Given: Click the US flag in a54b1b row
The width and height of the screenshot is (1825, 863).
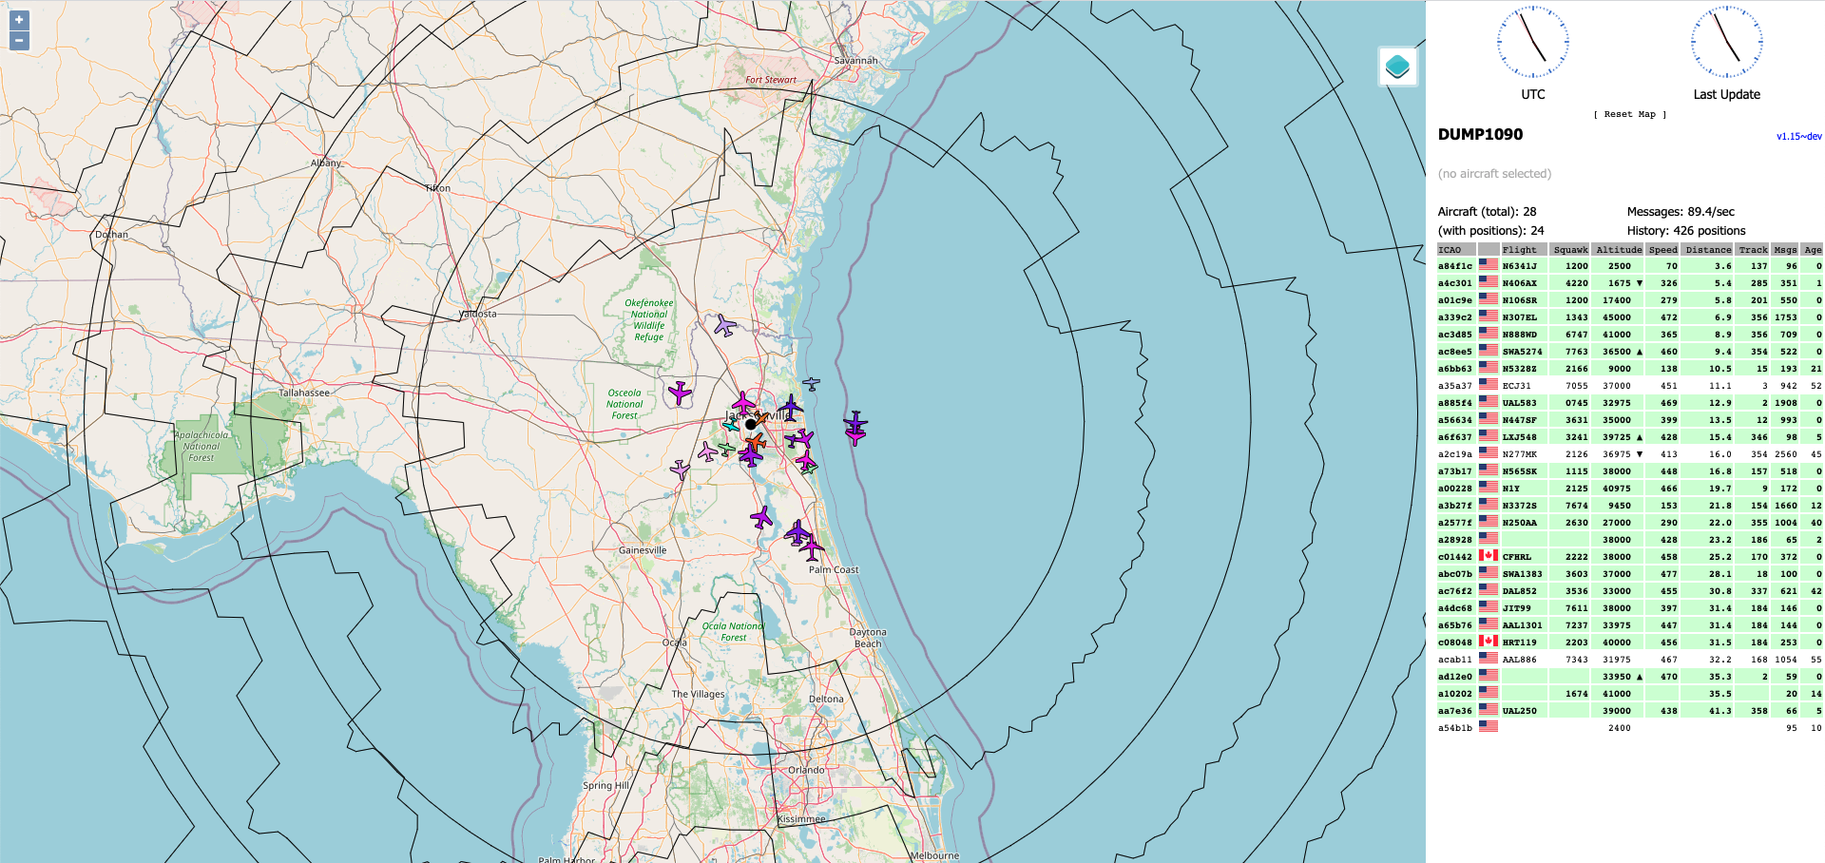Looking at the screenshot, I should click(1489, 727).
